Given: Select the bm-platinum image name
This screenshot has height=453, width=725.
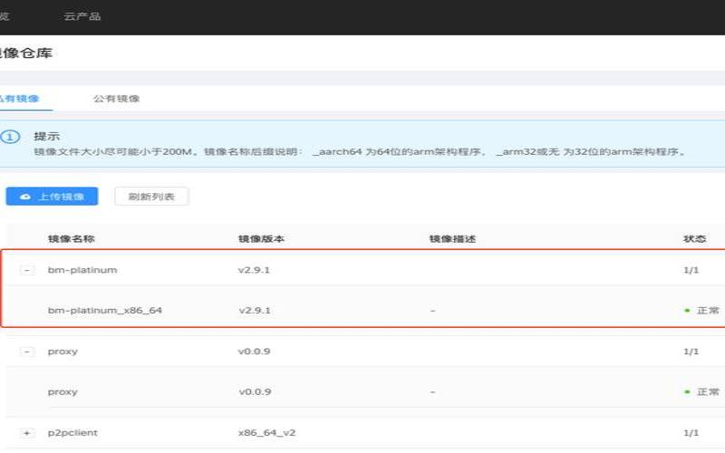Looking at the screenshot, I should coord(82,270).
